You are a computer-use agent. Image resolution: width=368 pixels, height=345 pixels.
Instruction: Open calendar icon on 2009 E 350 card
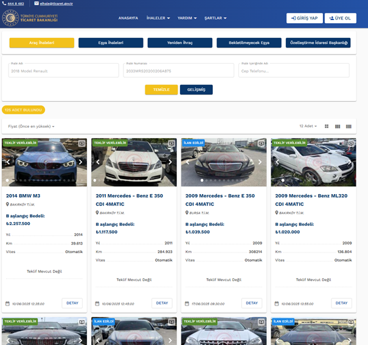pyautogui.click(x=187, y=304)
